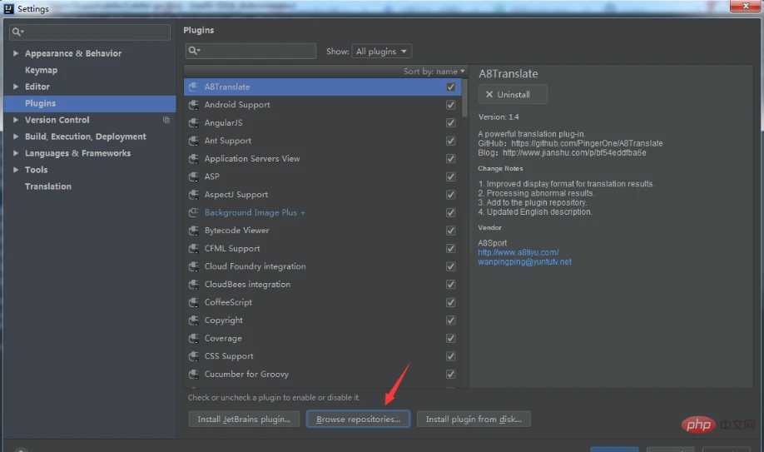The height and width of the screenshot is (452, 764).
Task: Click the Bytecode Viewer plugin icon
Action: click(x=193, y=230)
